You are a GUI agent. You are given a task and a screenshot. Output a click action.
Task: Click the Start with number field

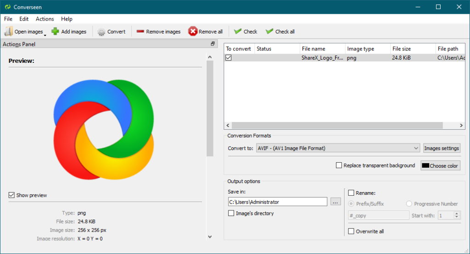click(x=445, y=215)
